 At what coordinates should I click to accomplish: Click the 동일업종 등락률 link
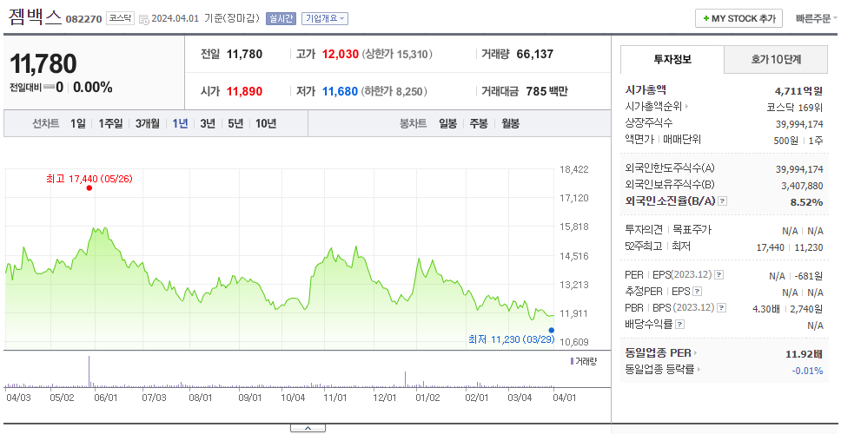(659, 369)
